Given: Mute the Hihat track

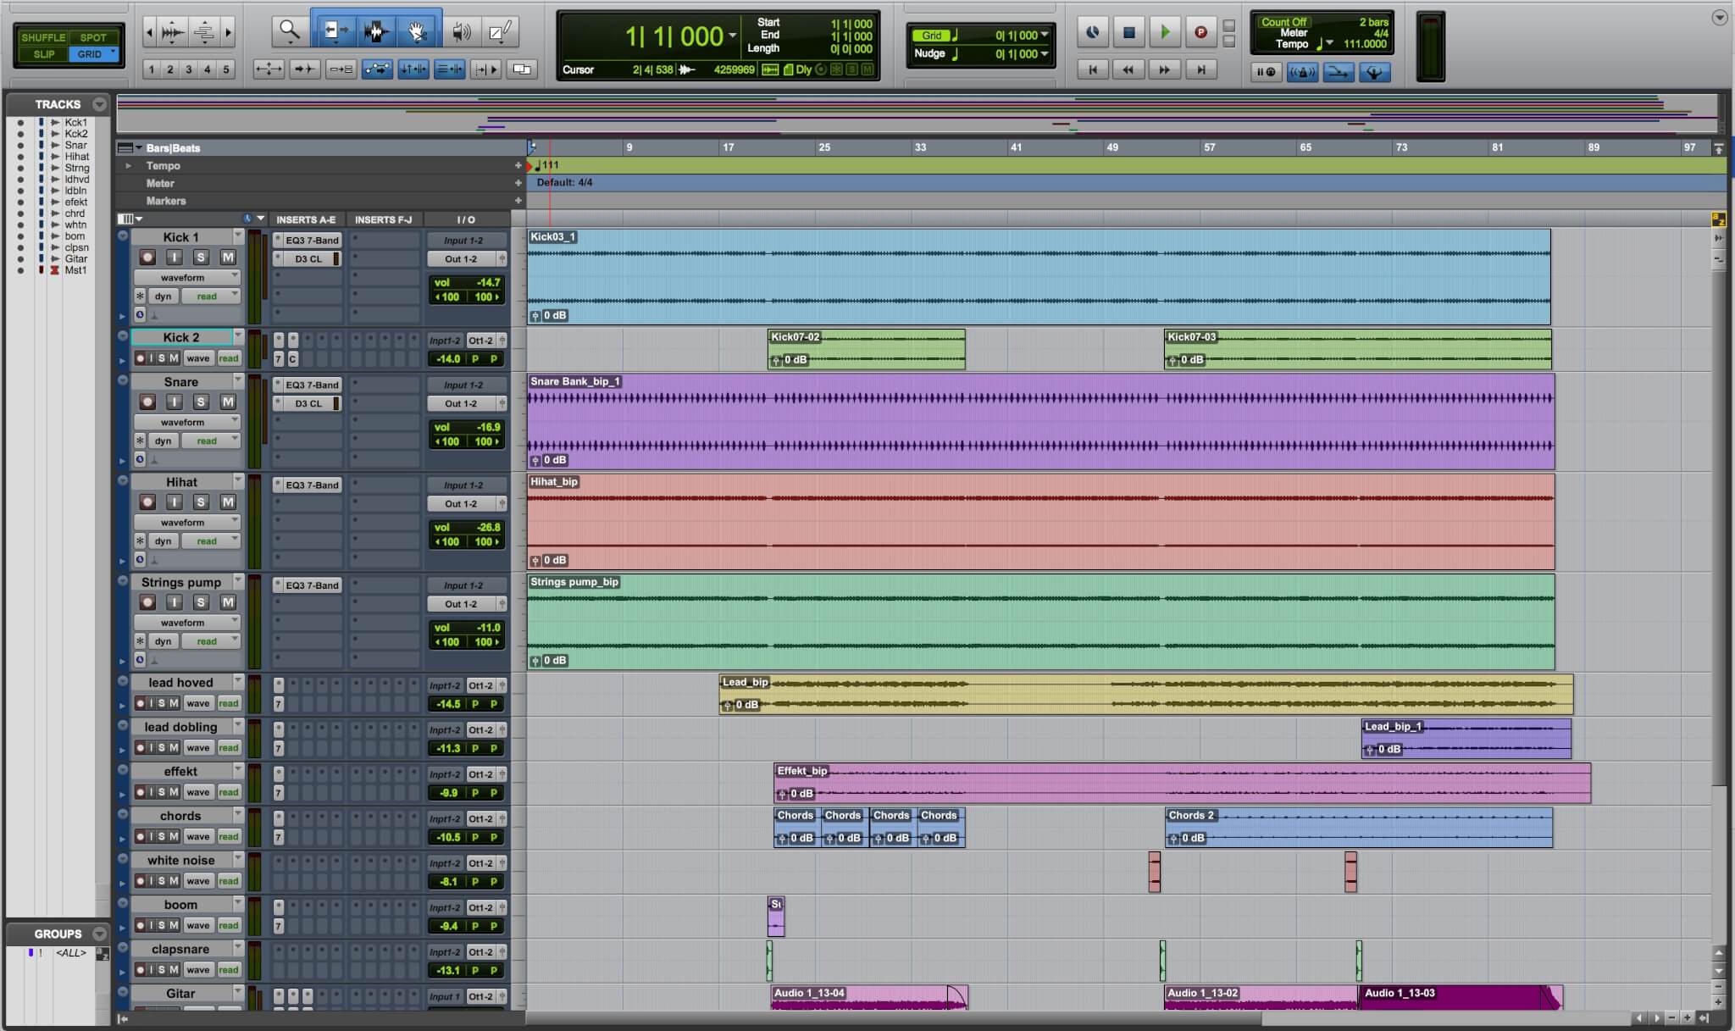Looking at the screenshot, I should tap(228, 502).
